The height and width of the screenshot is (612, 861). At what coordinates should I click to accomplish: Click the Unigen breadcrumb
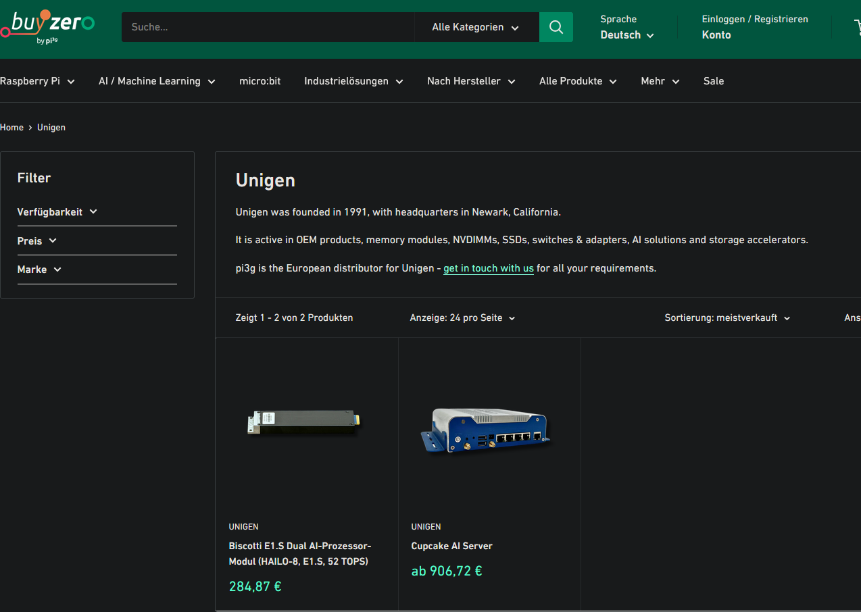[51, 127]
